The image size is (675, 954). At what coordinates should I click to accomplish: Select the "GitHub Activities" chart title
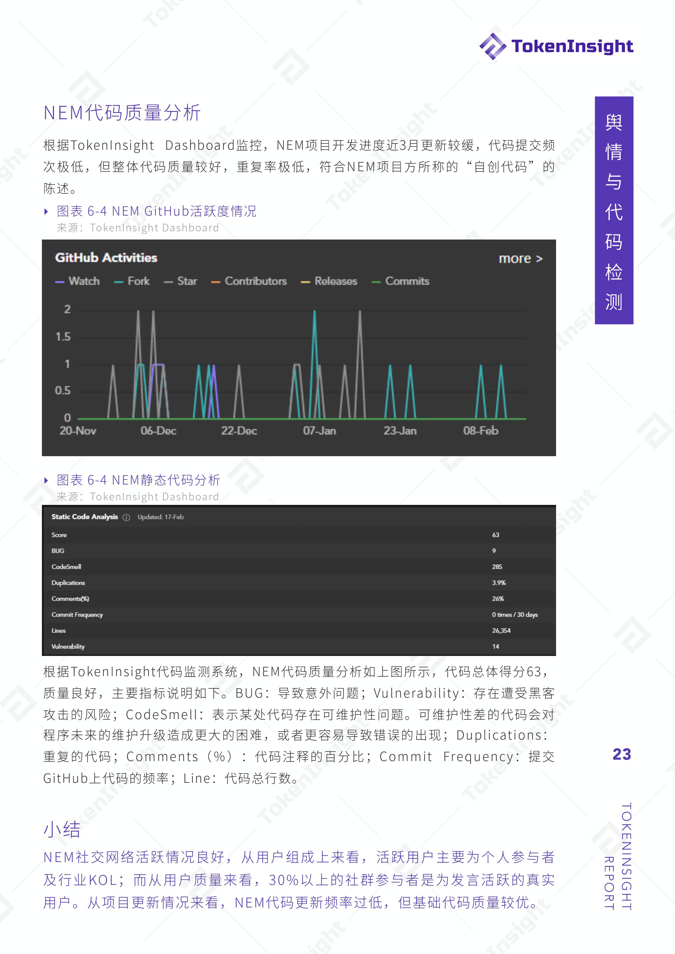[x=106, y=258]
